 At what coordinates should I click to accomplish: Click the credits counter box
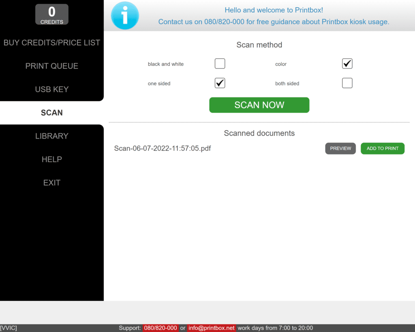click(x=52, y=15)
